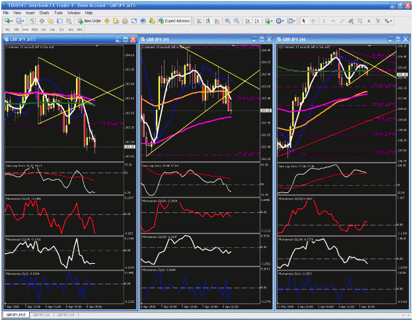
Task: Toggle the Market Watch window icon
Action: pyautogui.click(x=32, y=20)
